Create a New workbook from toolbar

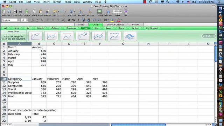(4, 12)
